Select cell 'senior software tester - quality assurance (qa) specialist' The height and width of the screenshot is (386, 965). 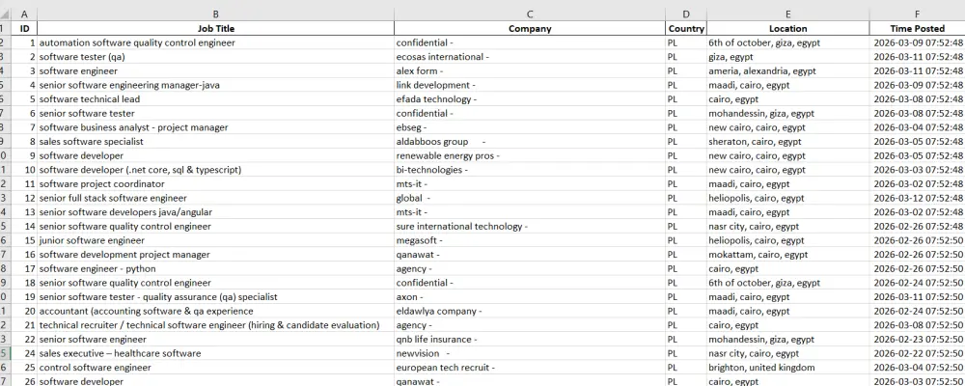click(x=216, y=298)
